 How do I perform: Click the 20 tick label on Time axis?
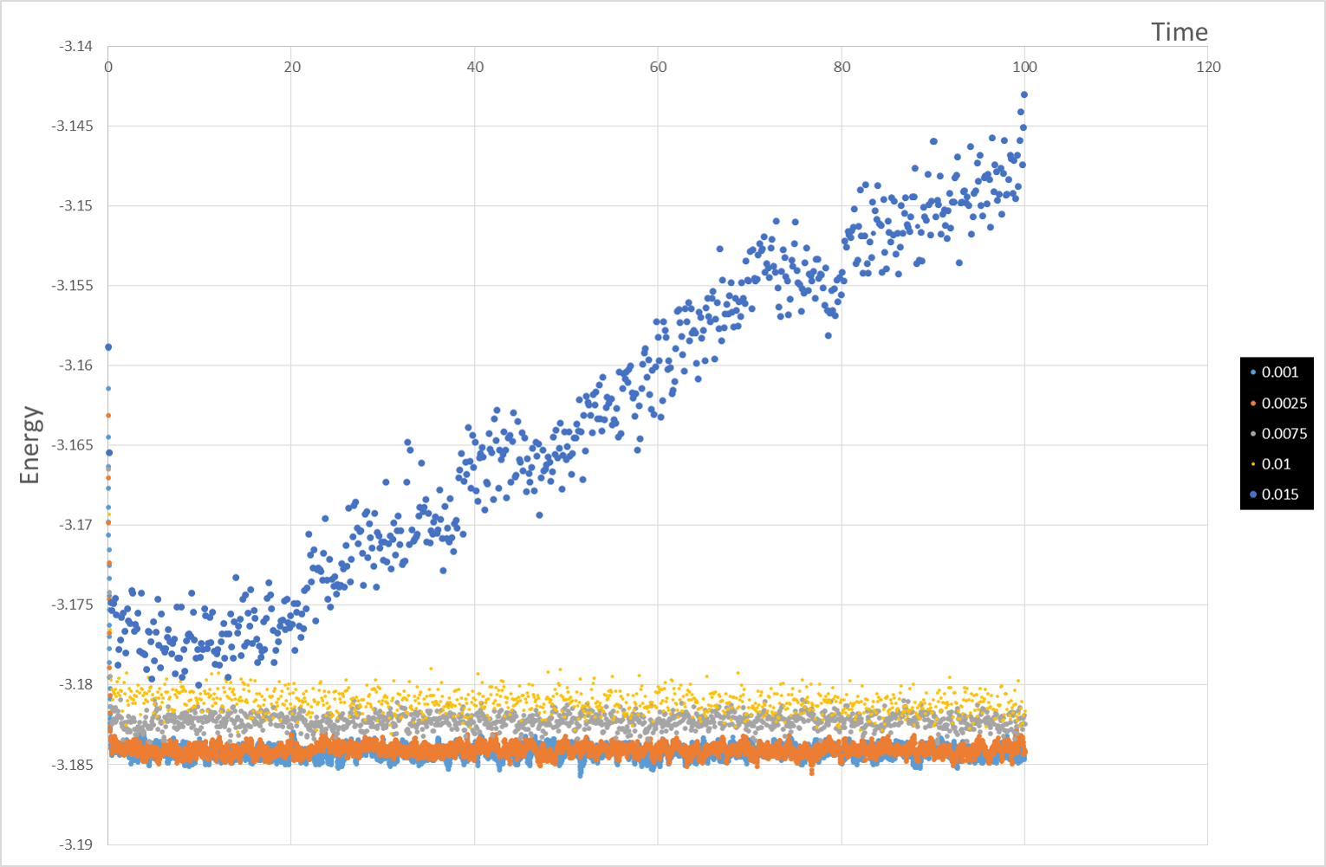(292, 68)
